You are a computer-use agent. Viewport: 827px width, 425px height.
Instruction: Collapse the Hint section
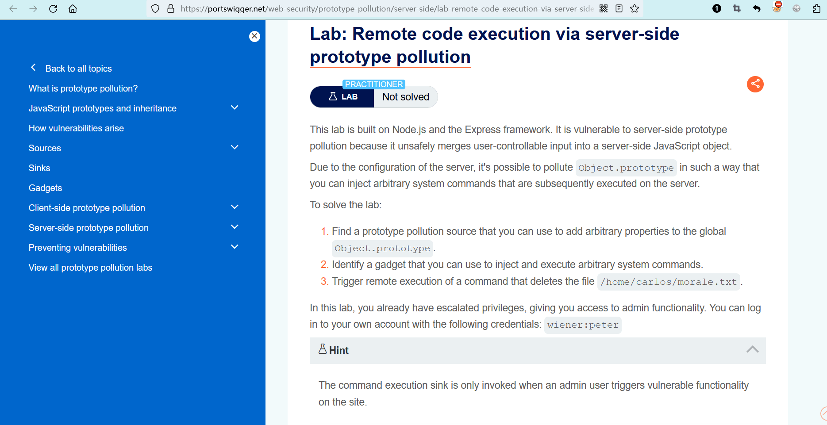[752, 350]
